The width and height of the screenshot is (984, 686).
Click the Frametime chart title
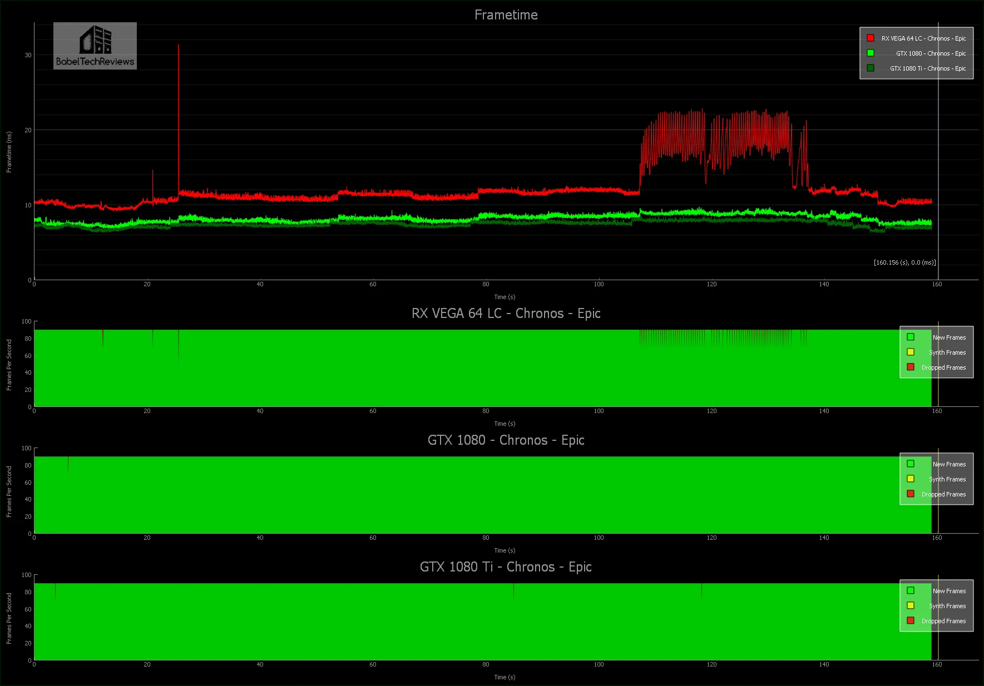point(506,15)
